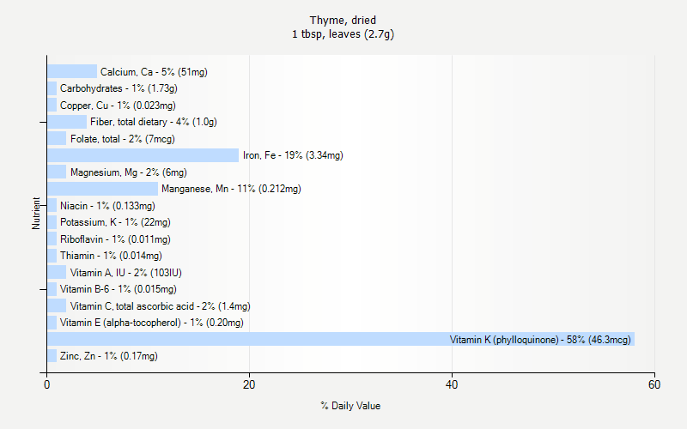Click the 'Zinc, Zn - 1% (0.17mg)' label
Image resolution: width=687 pixels, height=429 pixels.
coord(109,356)
